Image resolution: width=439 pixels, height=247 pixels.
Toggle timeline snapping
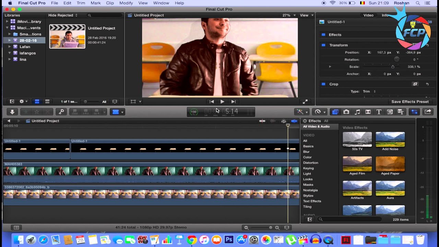click(x=294, y=121)
